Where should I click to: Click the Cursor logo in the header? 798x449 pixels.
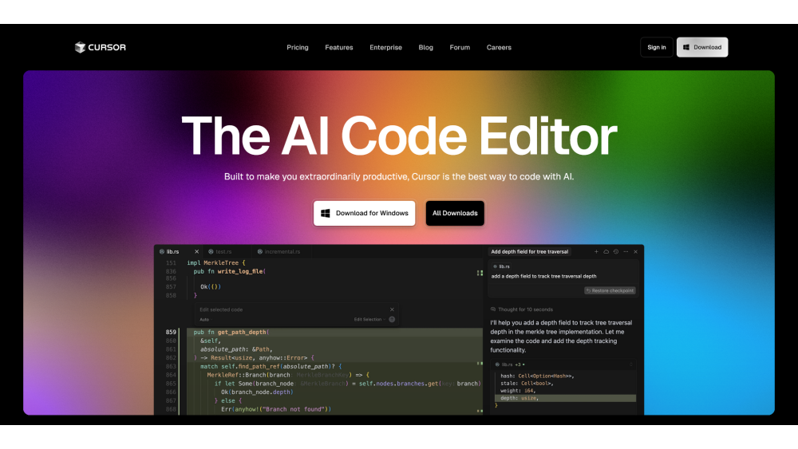click(x=101, y=47)
